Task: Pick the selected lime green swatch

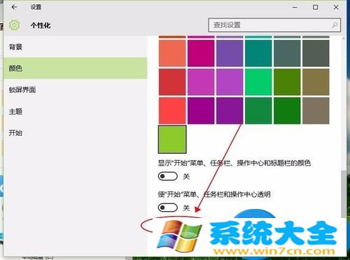Action: point(172,139)
